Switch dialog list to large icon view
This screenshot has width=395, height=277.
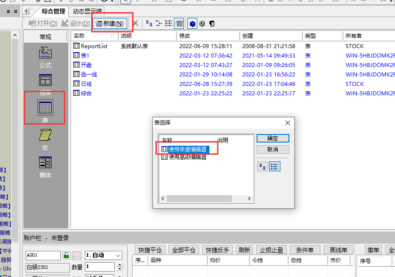pyautogui.click(x=262, y=166)
